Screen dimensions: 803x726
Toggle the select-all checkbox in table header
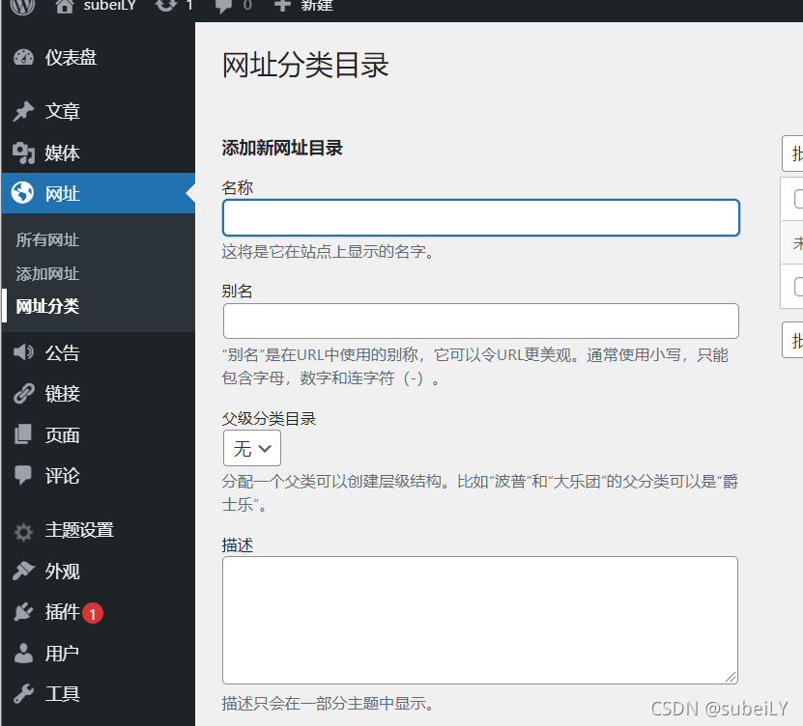tap(798, 199)
